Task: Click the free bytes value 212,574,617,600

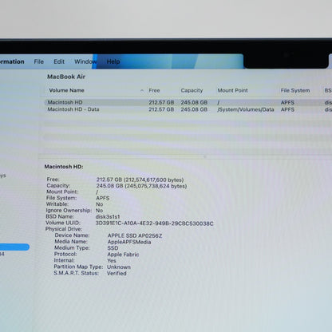Action: pyautogui.click(x=153, y=180)
